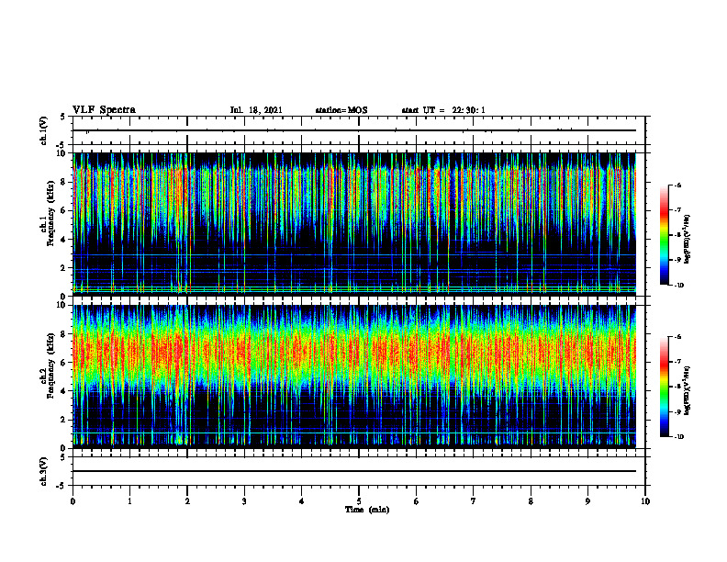Image resolution: width=727 pixels, height=562 pixels.
Task: Click time axis tick label "5"
Action: (359, 501)
